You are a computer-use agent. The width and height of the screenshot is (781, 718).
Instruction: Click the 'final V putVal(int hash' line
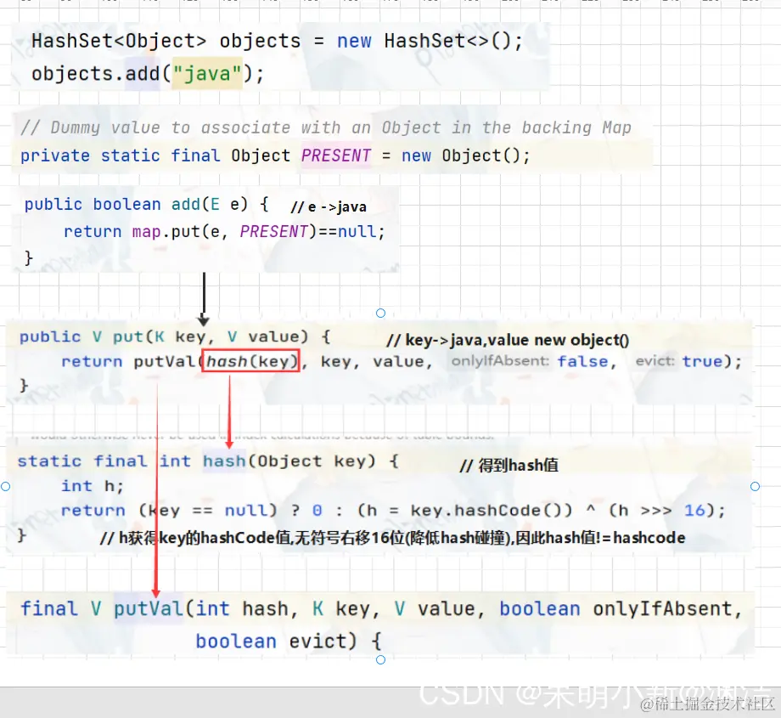tap(381, 608)
